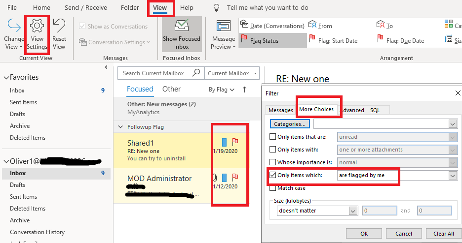Arrange messages by From
Screen dimensions: 462x243
320,26
